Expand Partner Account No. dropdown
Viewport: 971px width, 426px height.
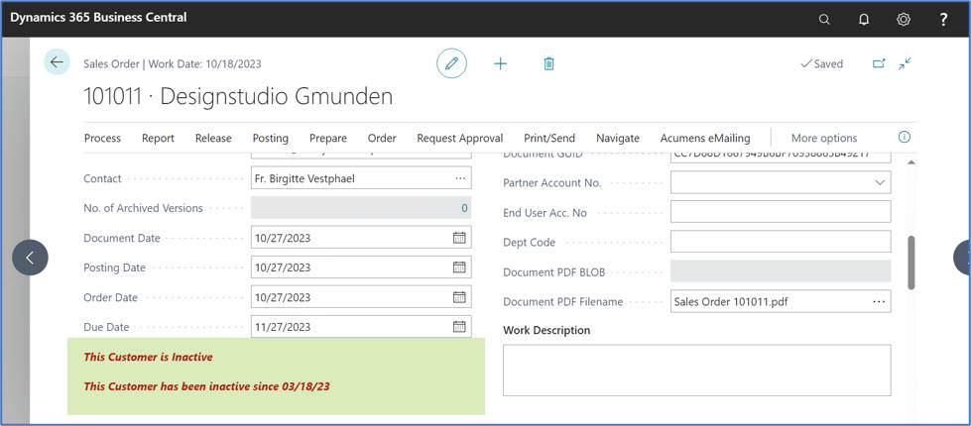point(880,182)
